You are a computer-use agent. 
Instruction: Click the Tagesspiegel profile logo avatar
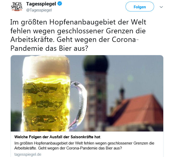pos(17,7)
